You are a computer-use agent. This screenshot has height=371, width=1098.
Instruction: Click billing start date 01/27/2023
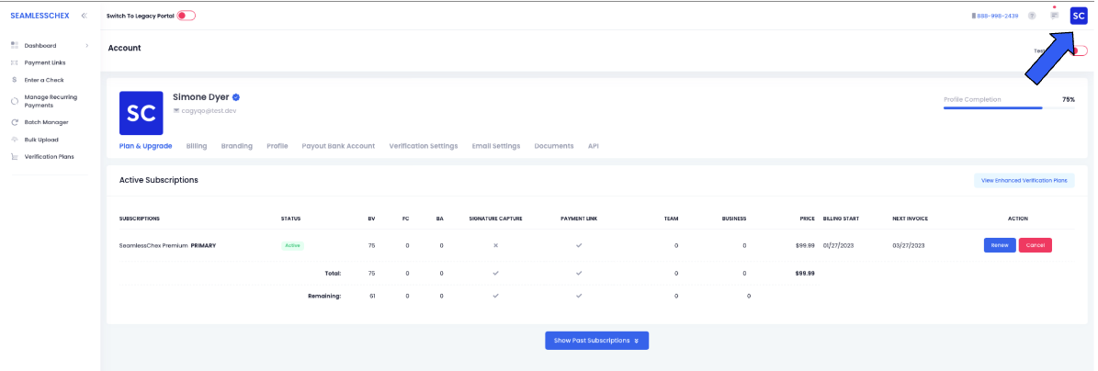pyautogui.click(x=840, y=246)
